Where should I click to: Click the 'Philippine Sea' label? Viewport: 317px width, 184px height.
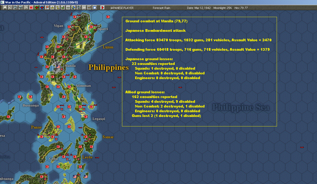[x=241, y=107]
